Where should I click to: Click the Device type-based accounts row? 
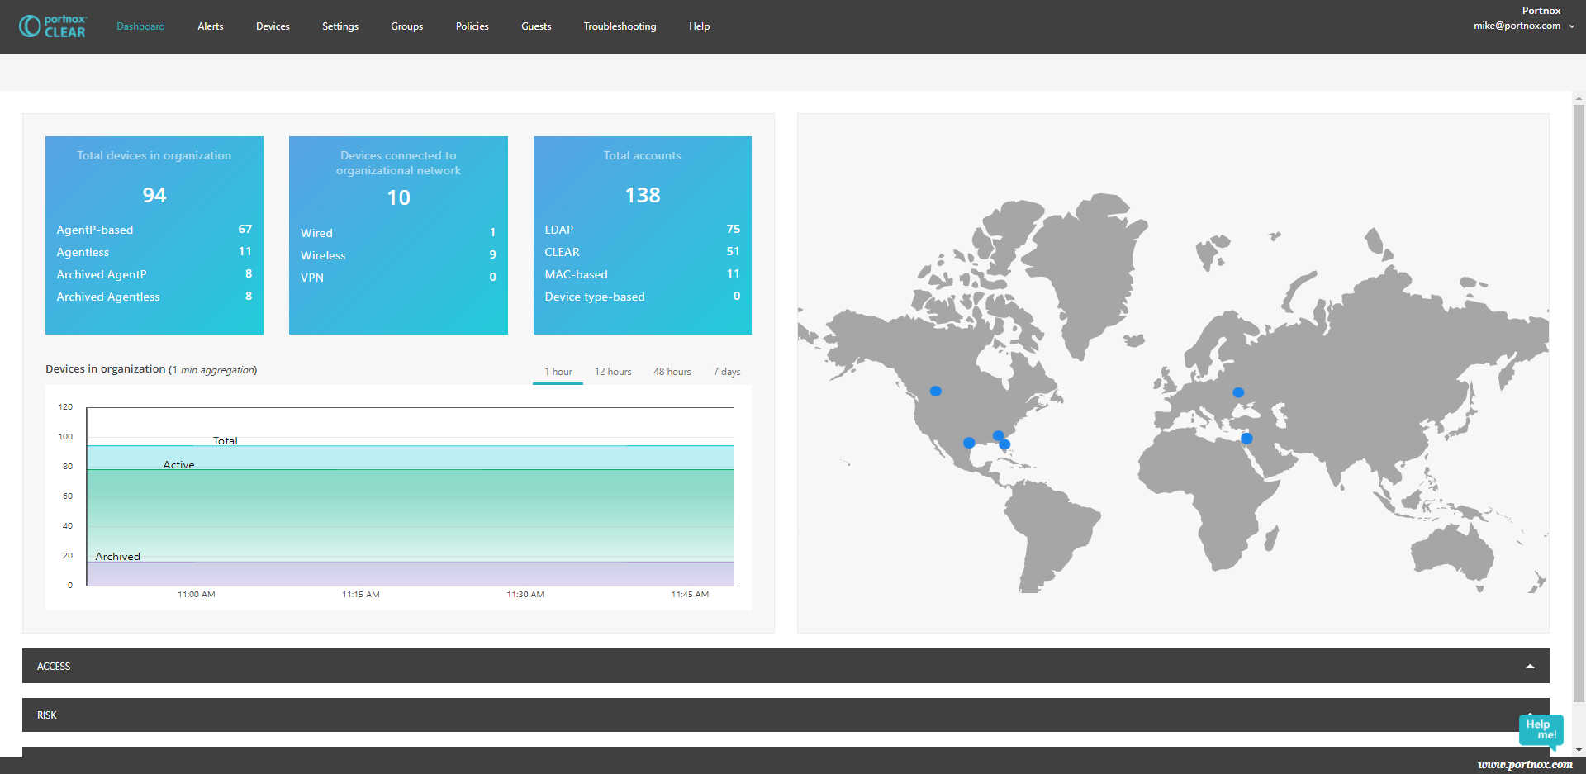643,297
